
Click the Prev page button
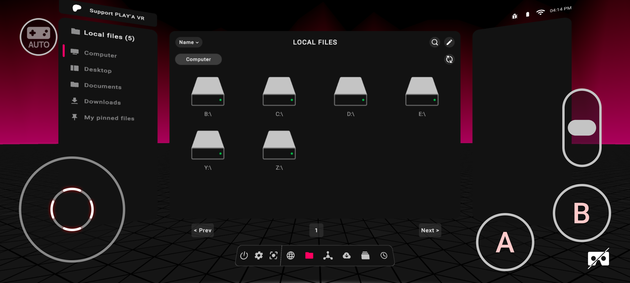203,230
